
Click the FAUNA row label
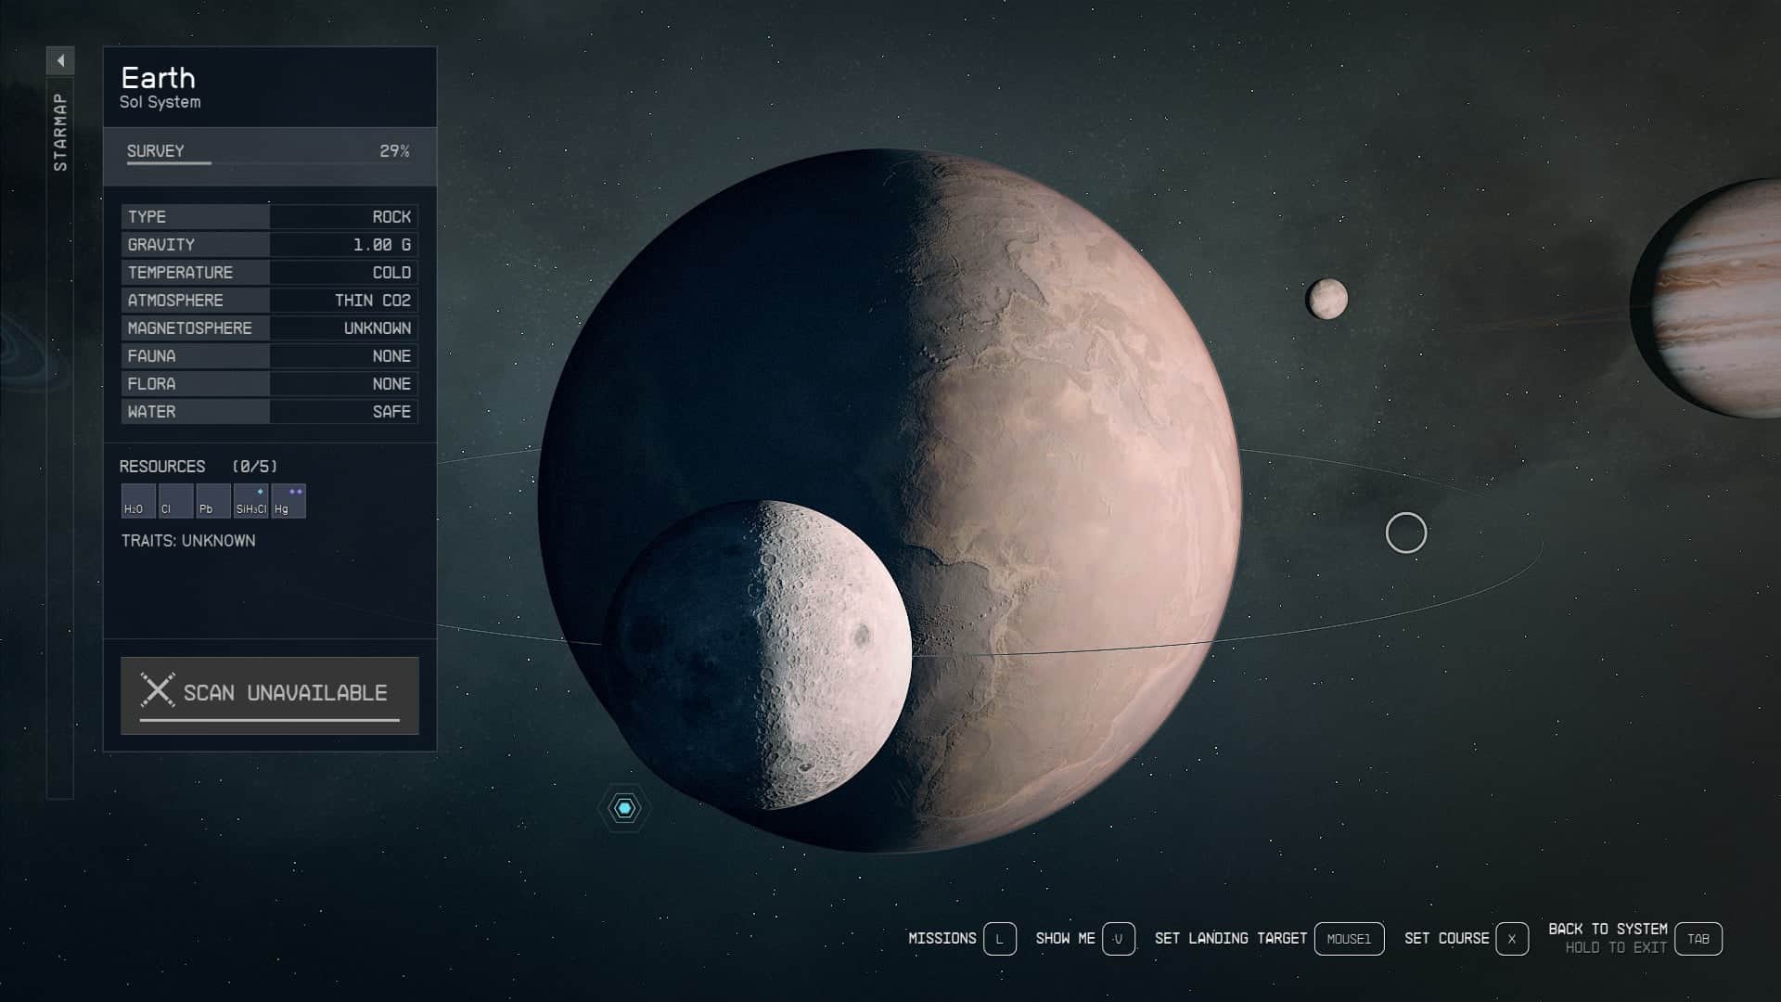(151, 356)
